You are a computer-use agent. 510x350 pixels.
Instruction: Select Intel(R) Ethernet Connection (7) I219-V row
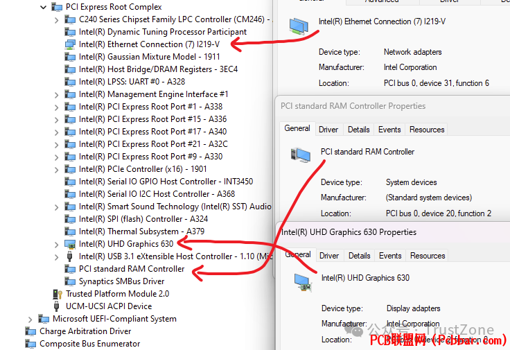(149, 44)
